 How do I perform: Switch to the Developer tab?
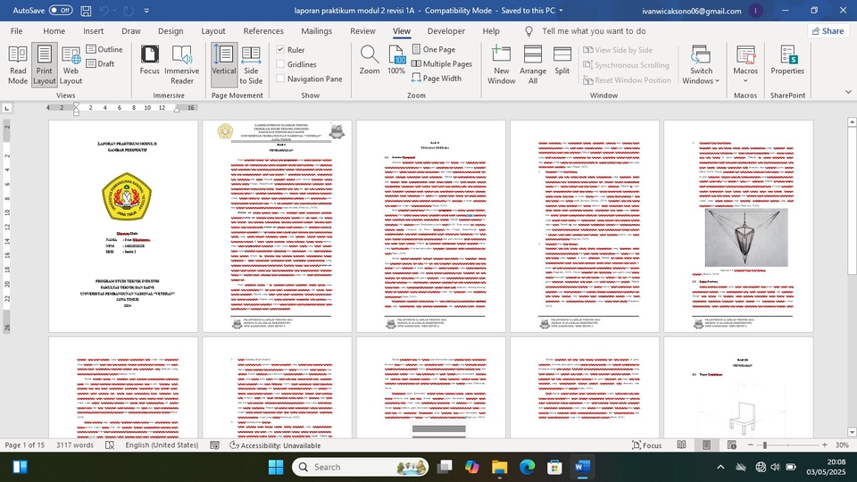(x=446, y=31)
